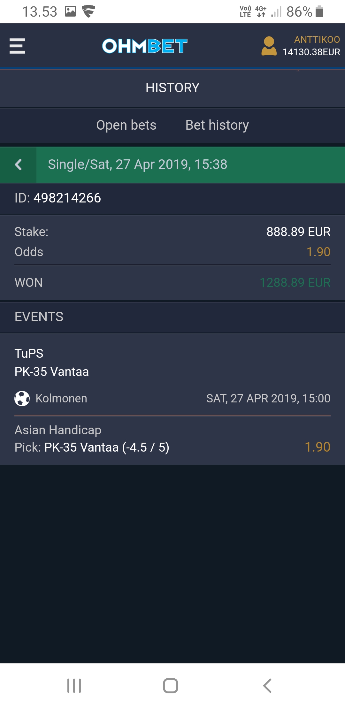Tap the EVENTS section header

39,317
